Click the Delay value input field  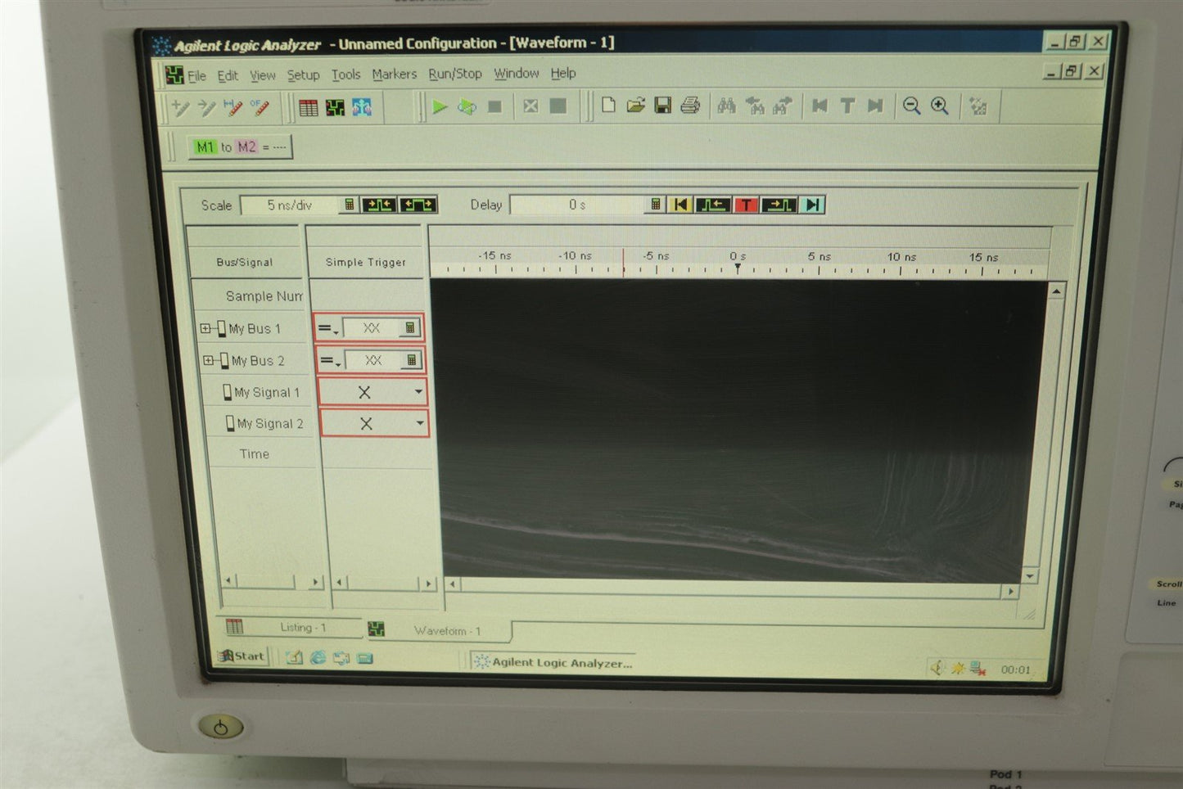pyautogui.click(x=577, y=205)
